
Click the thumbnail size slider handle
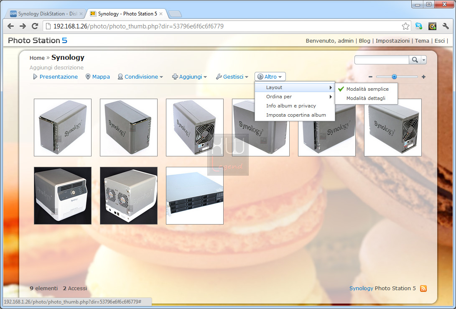[x=394, y=77]
